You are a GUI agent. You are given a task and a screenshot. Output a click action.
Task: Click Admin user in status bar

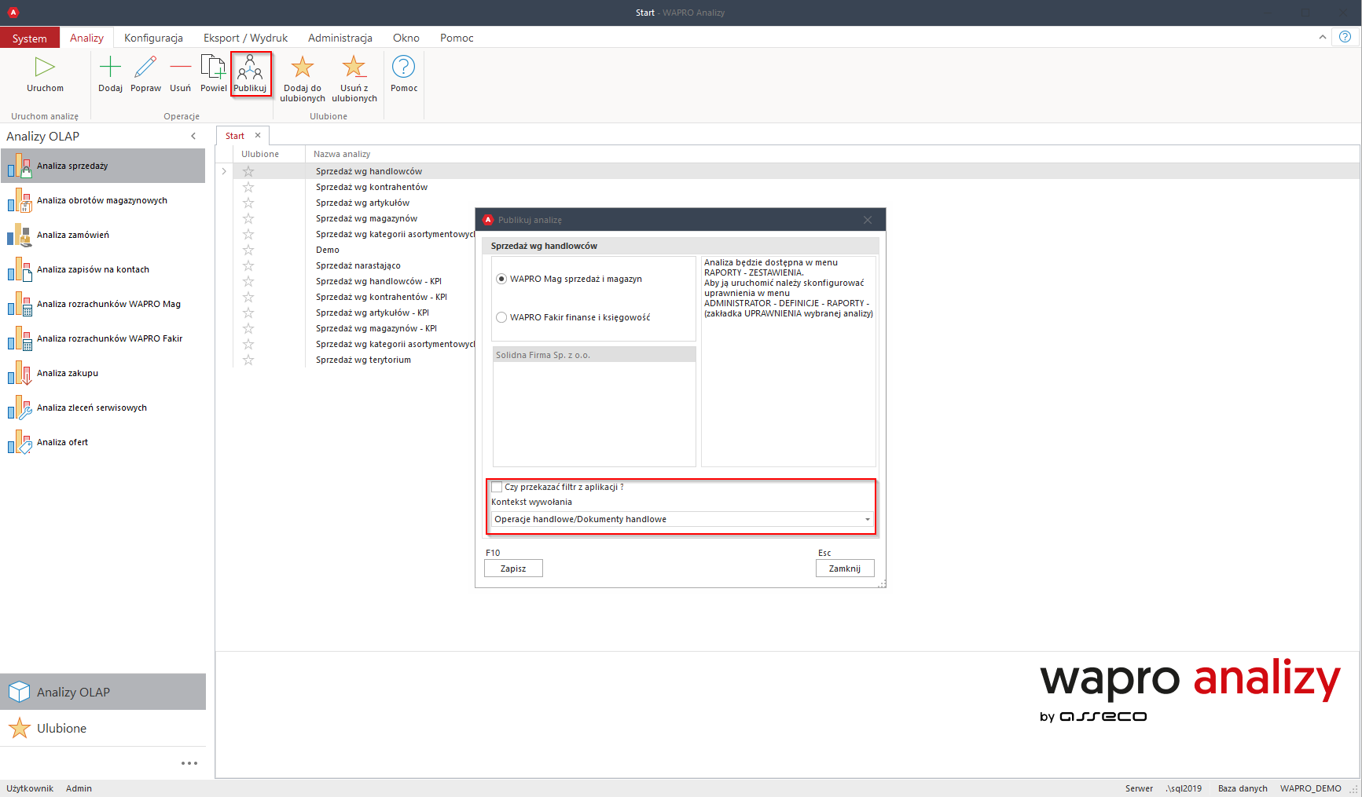[x=79, y=788]
